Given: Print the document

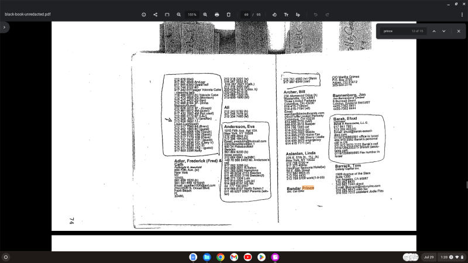Looking at the screenshot, I should coord(216,15).
